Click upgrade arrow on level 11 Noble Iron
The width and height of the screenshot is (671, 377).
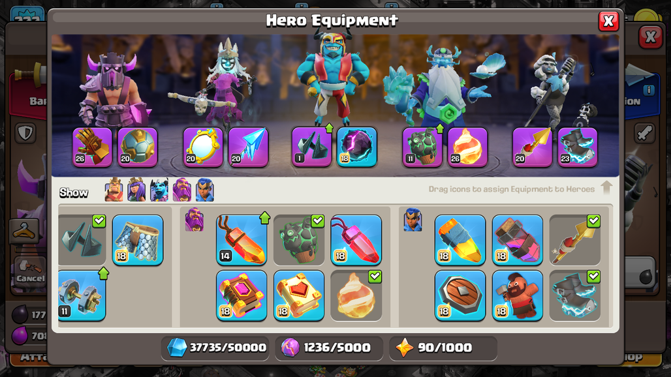[x=104, y=273]
